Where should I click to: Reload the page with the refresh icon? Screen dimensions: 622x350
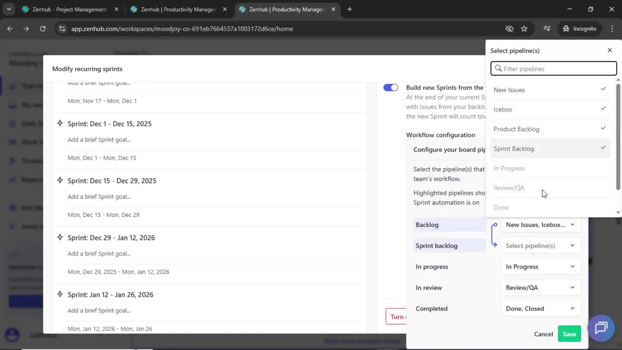coord(42,29)
